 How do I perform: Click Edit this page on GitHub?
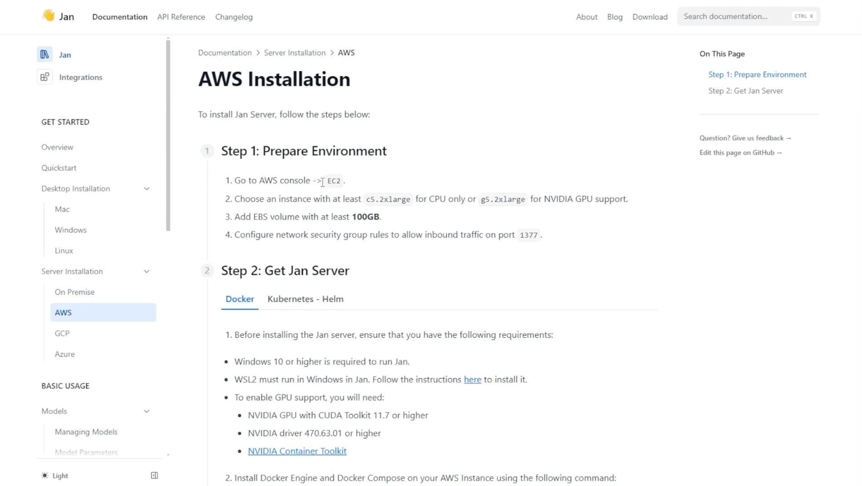(740, 152)
